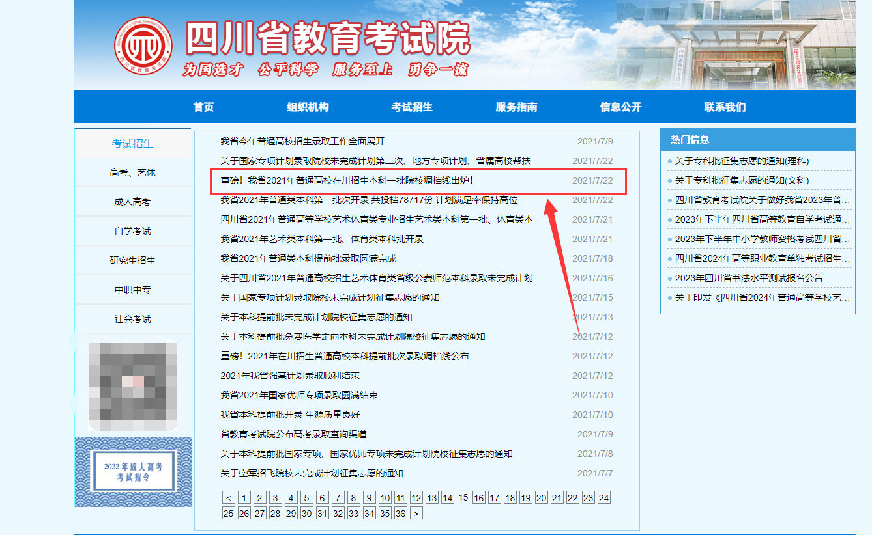Jump to page 36 in pagination

click(x=400, y=514)
